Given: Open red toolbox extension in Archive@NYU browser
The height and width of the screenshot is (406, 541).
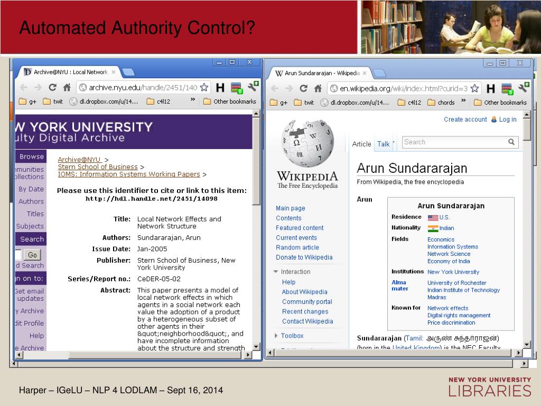Looking at the screenshot, I should pyautogui.click(x=237, y=88).
